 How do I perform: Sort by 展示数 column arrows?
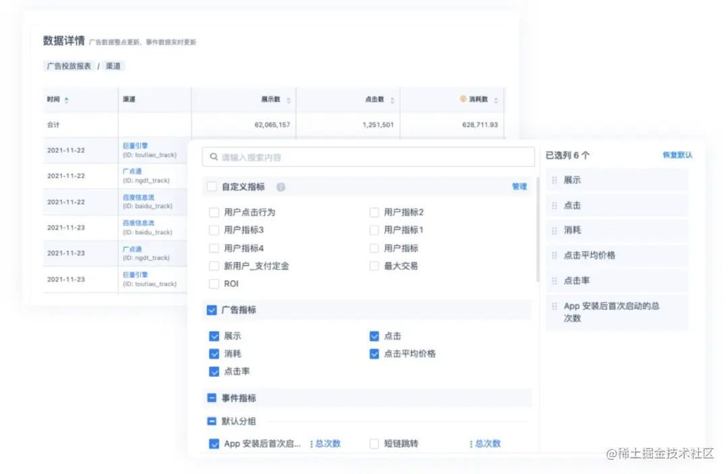point(289,100)
